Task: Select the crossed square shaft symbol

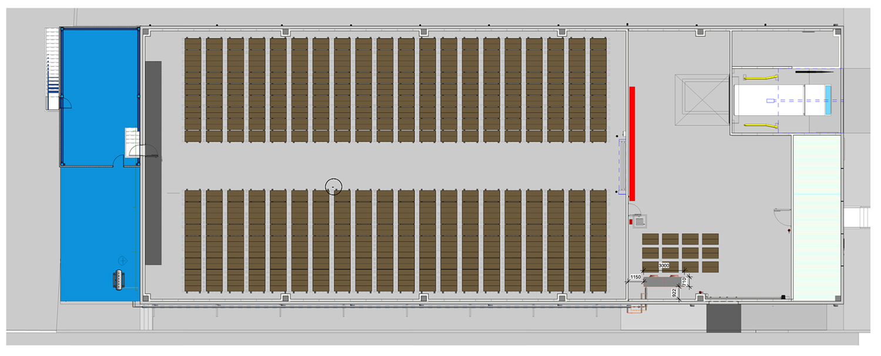Action: [701, 100]
